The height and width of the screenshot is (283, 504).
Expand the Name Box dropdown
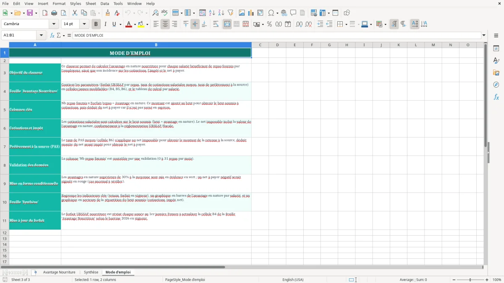(41, 35)
